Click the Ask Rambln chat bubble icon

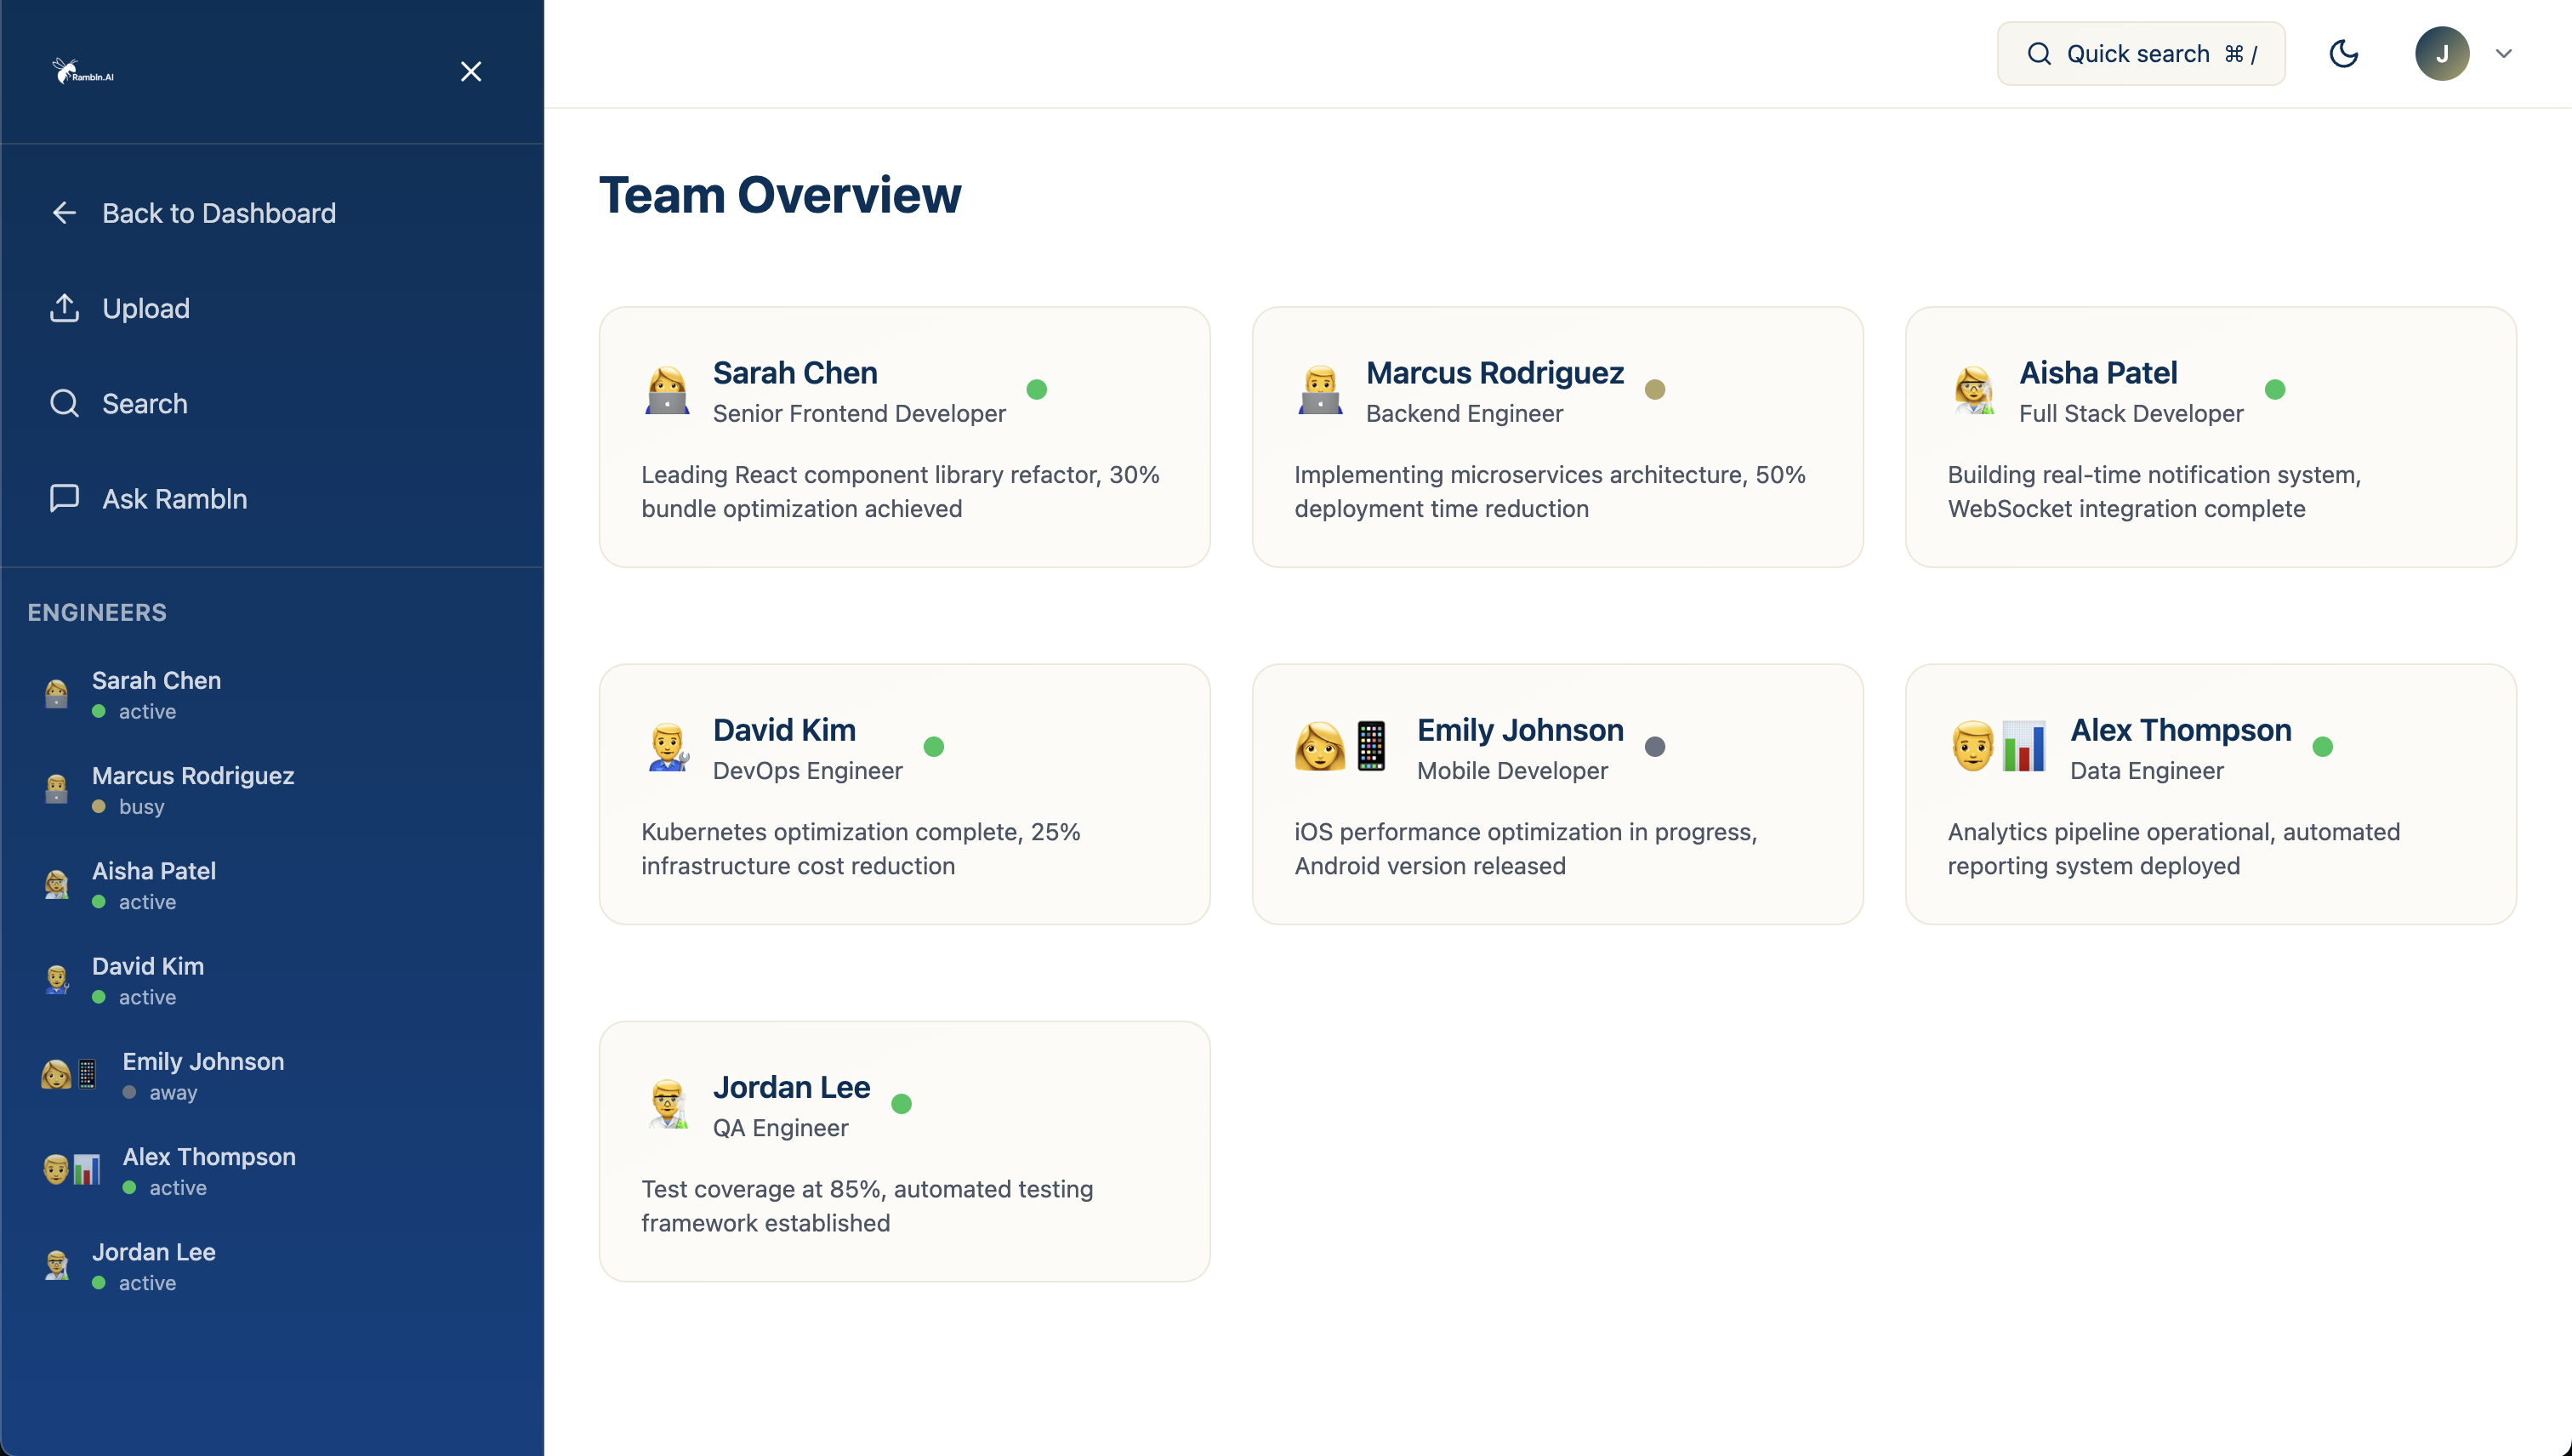[x=64, y=498]
